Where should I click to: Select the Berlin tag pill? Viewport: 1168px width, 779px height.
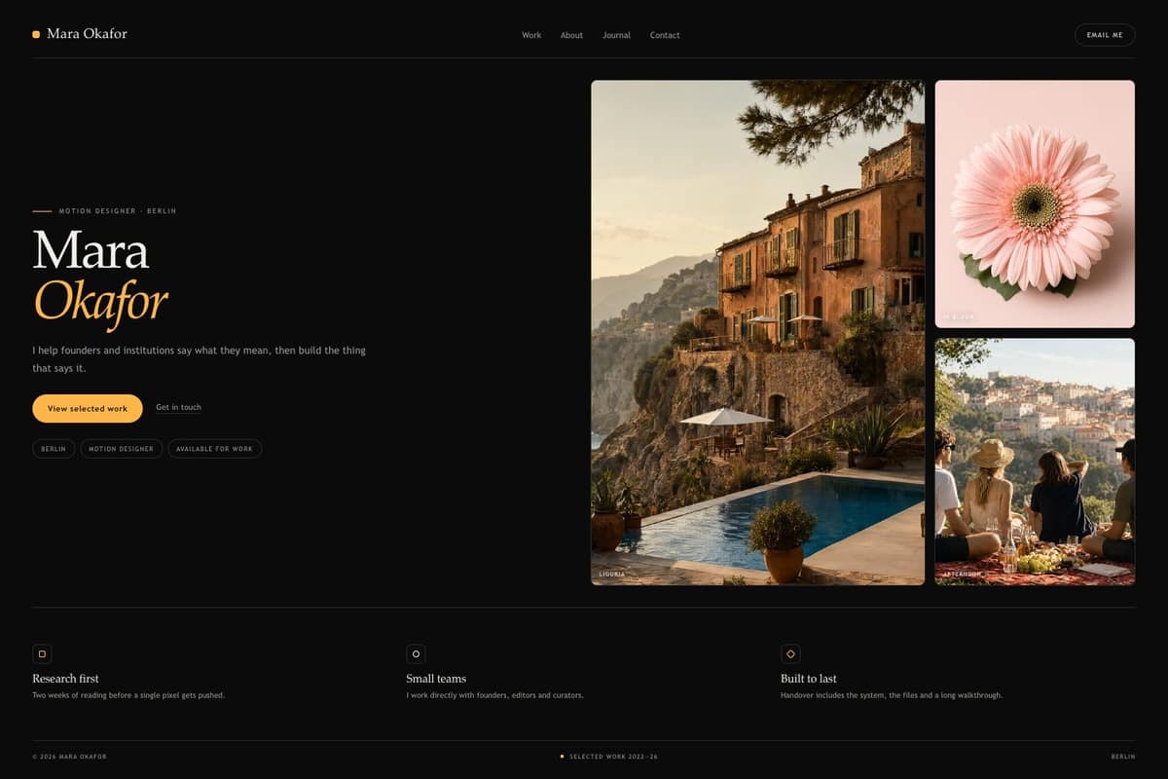pyautogui.click(x=54, y=449)
